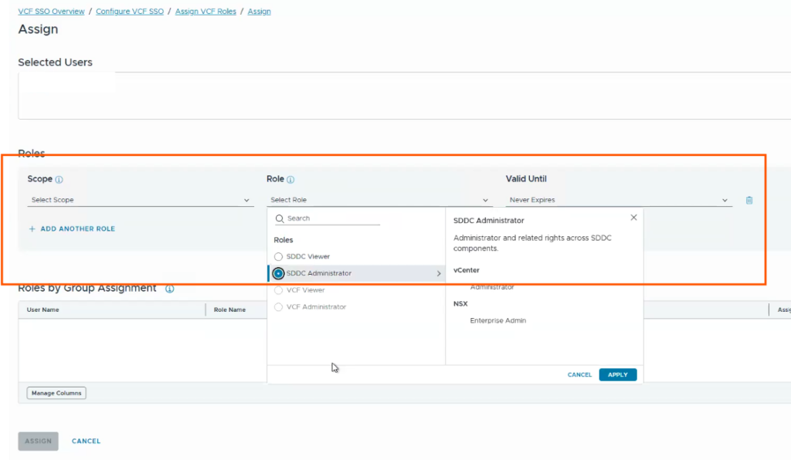The height and width of the screenshot is (460, 791).
Task: Show info for Roles by Group Assignment
Action: (170, 289)
